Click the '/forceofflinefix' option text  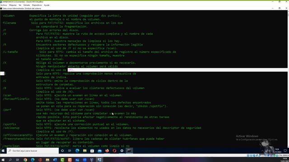(16, 99)
